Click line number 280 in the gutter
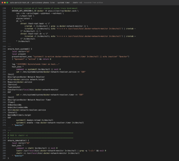 4,140
